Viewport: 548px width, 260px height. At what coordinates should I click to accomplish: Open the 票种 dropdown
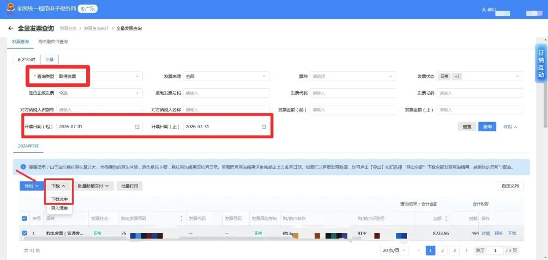[x=353, y=77]
